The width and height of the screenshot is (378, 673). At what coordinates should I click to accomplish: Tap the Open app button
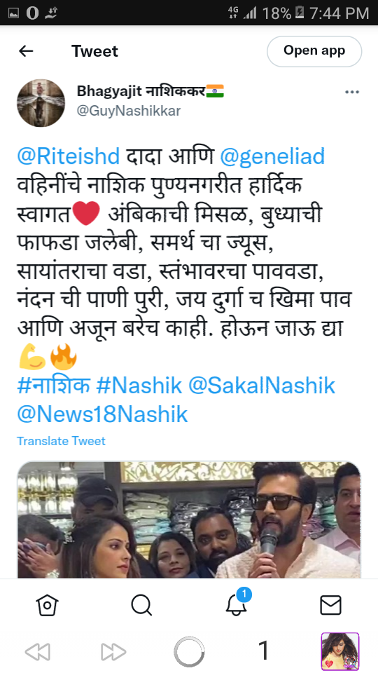coord(314,51)
